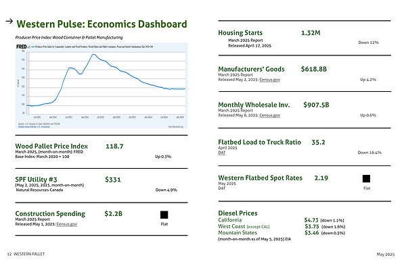Select the Mountain States diesel row
This screenshot has width=406, height=262.
[281, 233]
